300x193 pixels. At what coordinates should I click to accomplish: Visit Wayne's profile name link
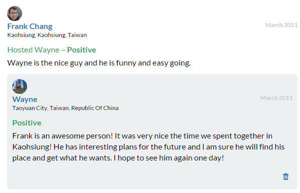coord(25,99)
